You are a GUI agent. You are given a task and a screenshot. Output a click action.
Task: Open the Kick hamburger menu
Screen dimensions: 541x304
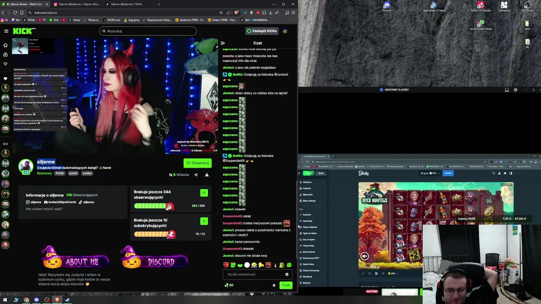[6, 31]
